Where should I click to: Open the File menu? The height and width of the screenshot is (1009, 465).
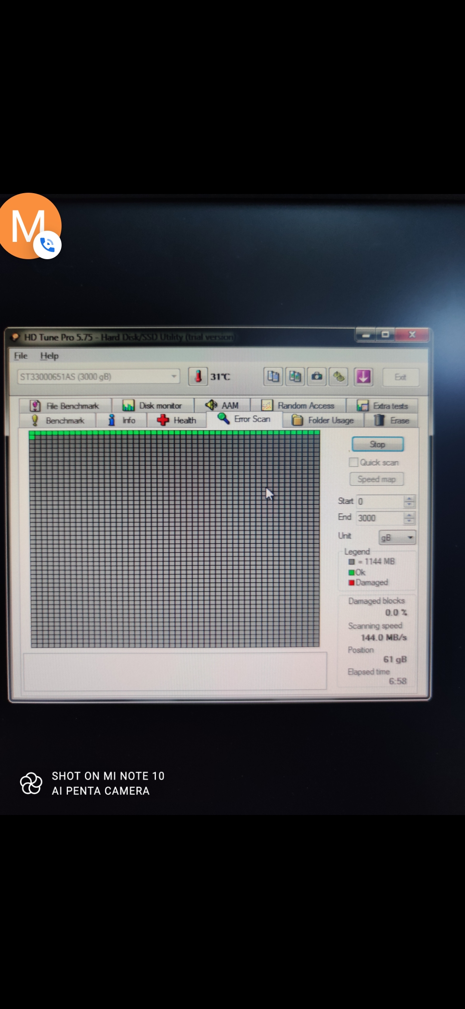point(21,356)
